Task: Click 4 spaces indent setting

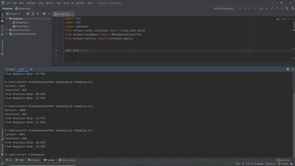Action: click(259, 164)
